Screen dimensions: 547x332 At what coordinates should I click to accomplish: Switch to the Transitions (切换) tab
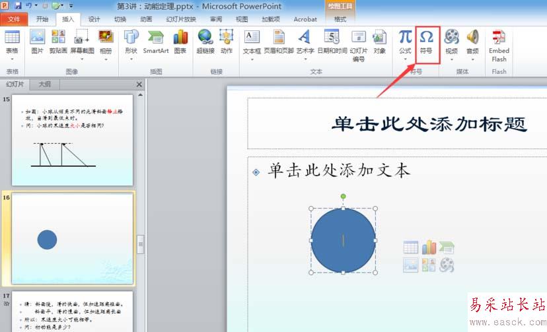coord(120,19)
